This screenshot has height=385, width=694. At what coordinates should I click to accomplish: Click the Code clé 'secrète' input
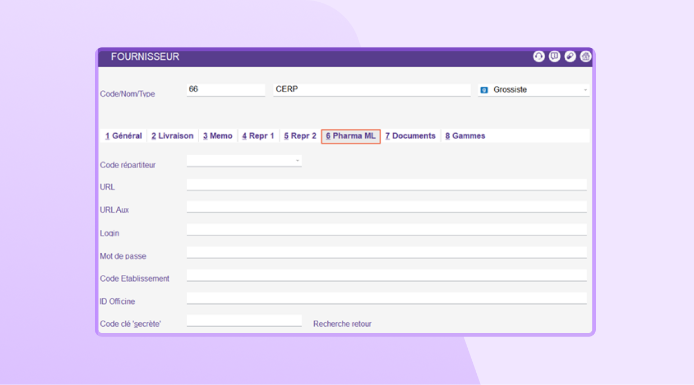pos(244,321)
